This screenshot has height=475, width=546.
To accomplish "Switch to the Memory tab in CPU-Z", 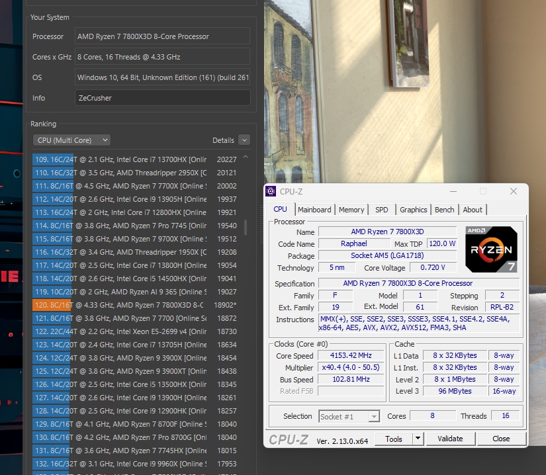I will coord(351,210).
